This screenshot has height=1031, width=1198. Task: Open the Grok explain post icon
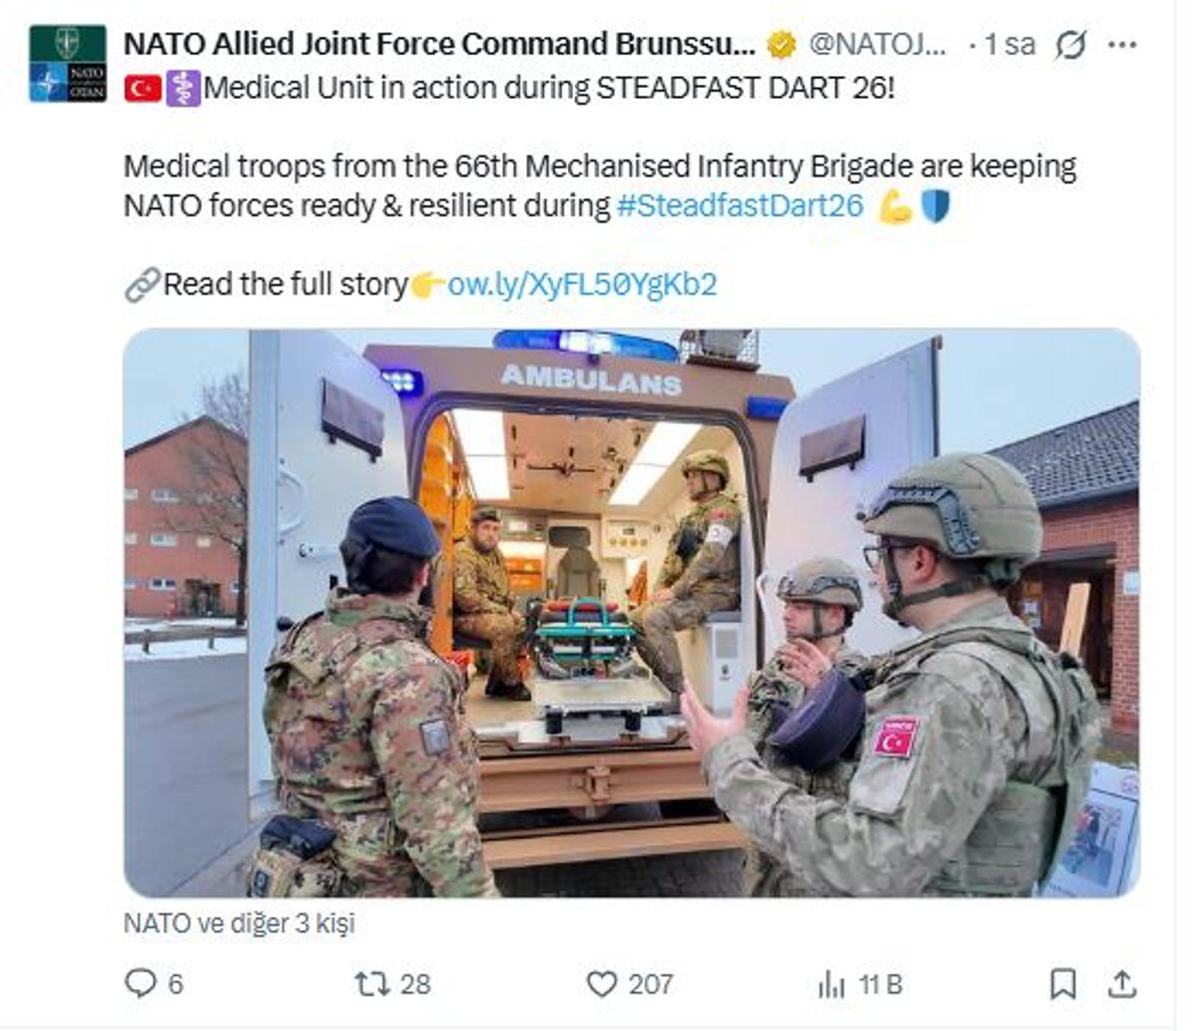pyautogui.click(x=1070, y=45)
